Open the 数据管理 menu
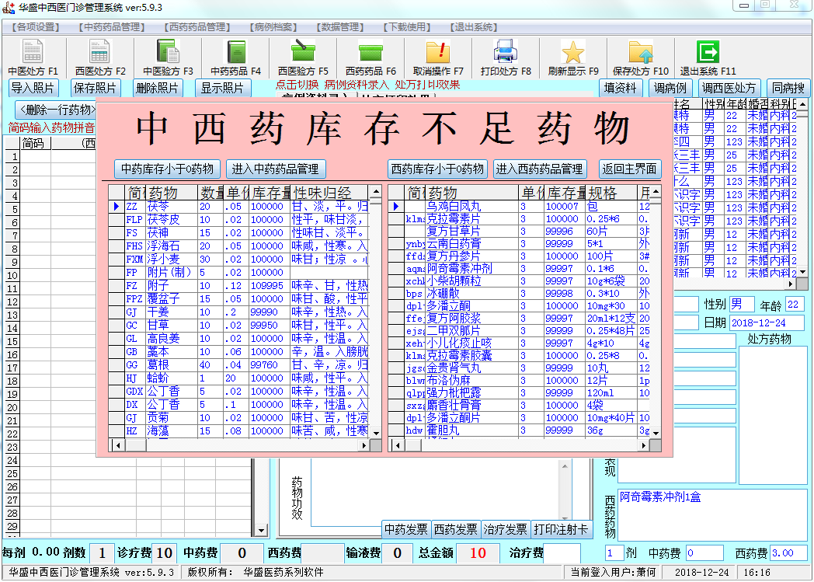The image size is (814, 582). [x=340, y=27]
